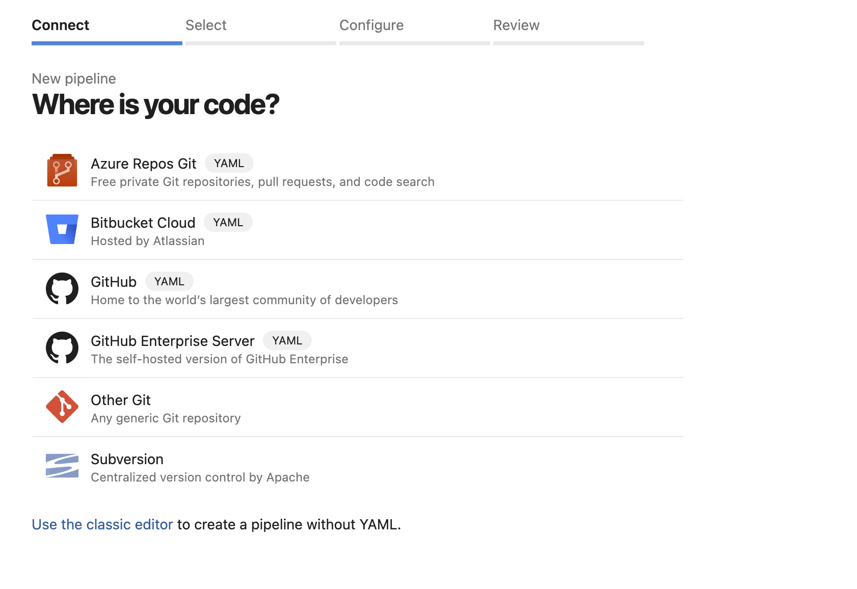Click YAML badge next to GitHub Enterprise Server
The height and width of the screenshot is (589, 857).
287,340
